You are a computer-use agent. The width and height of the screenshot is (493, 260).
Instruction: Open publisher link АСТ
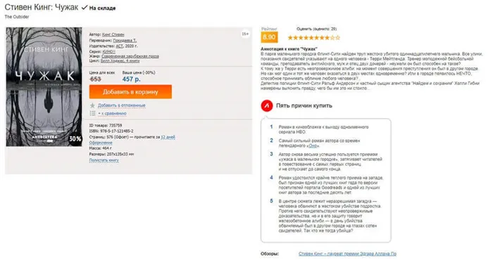coord(119,46)
